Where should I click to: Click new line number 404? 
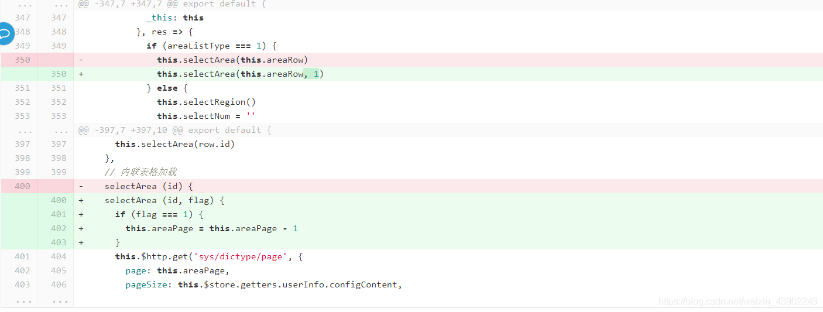[59, 256]
